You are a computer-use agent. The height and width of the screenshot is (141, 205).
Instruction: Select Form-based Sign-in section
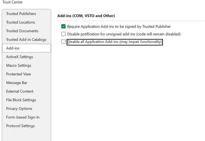(x=27, y=117)
